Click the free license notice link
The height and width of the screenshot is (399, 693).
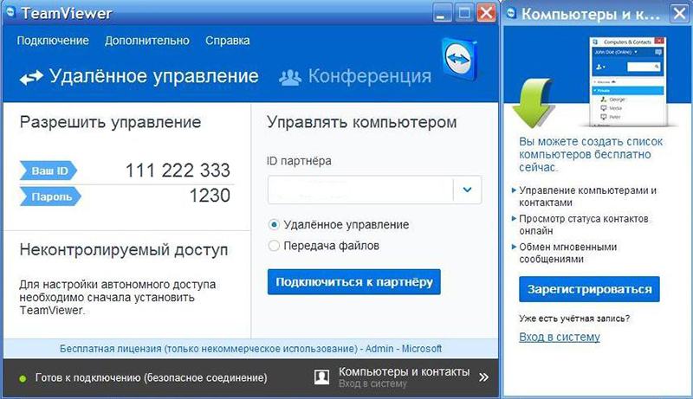[x=250, y=349]
